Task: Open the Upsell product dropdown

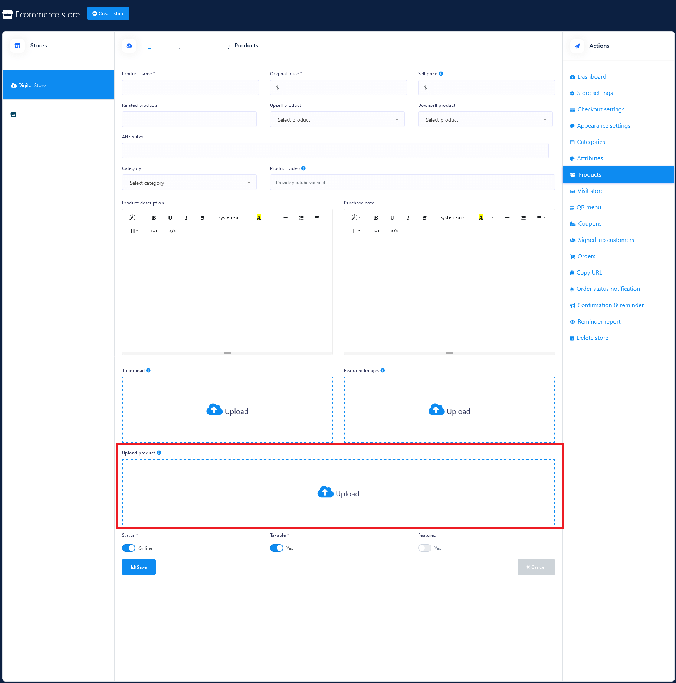Action: tap(337, 120)
